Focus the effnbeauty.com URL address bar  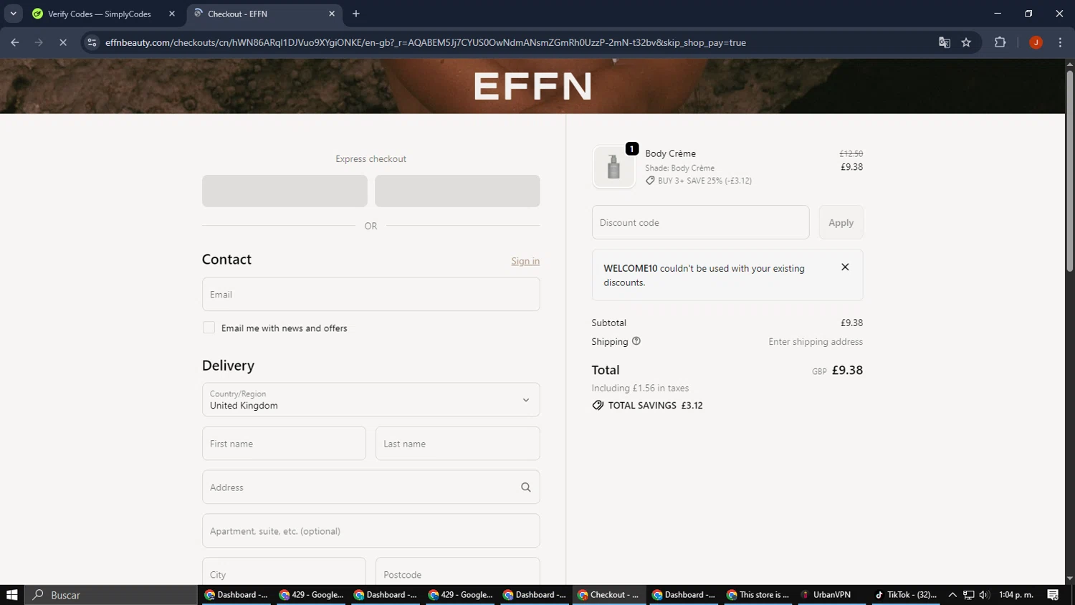pos(426,42)
